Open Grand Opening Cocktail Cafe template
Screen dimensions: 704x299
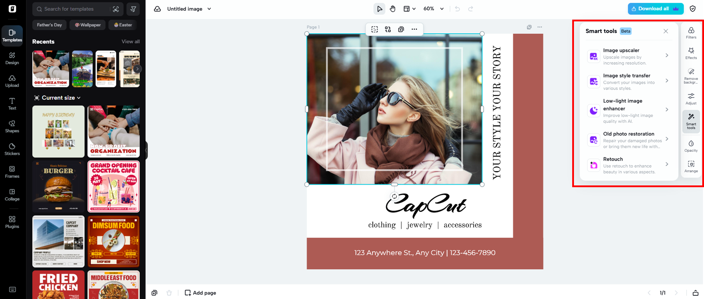[x=114, y=186]
